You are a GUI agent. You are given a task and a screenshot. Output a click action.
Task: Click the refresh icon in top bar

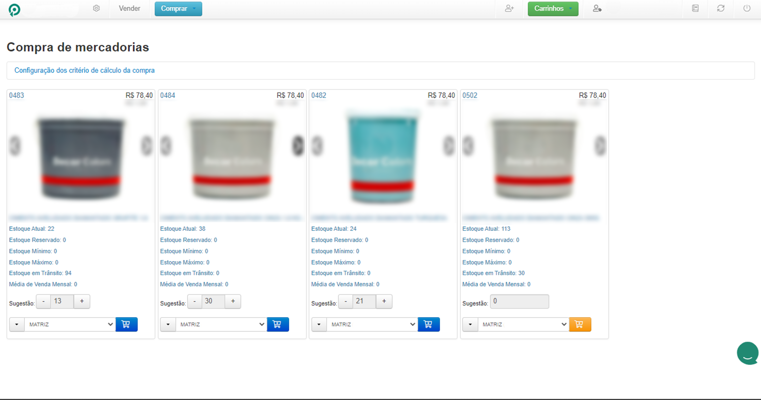pos(721,9)
